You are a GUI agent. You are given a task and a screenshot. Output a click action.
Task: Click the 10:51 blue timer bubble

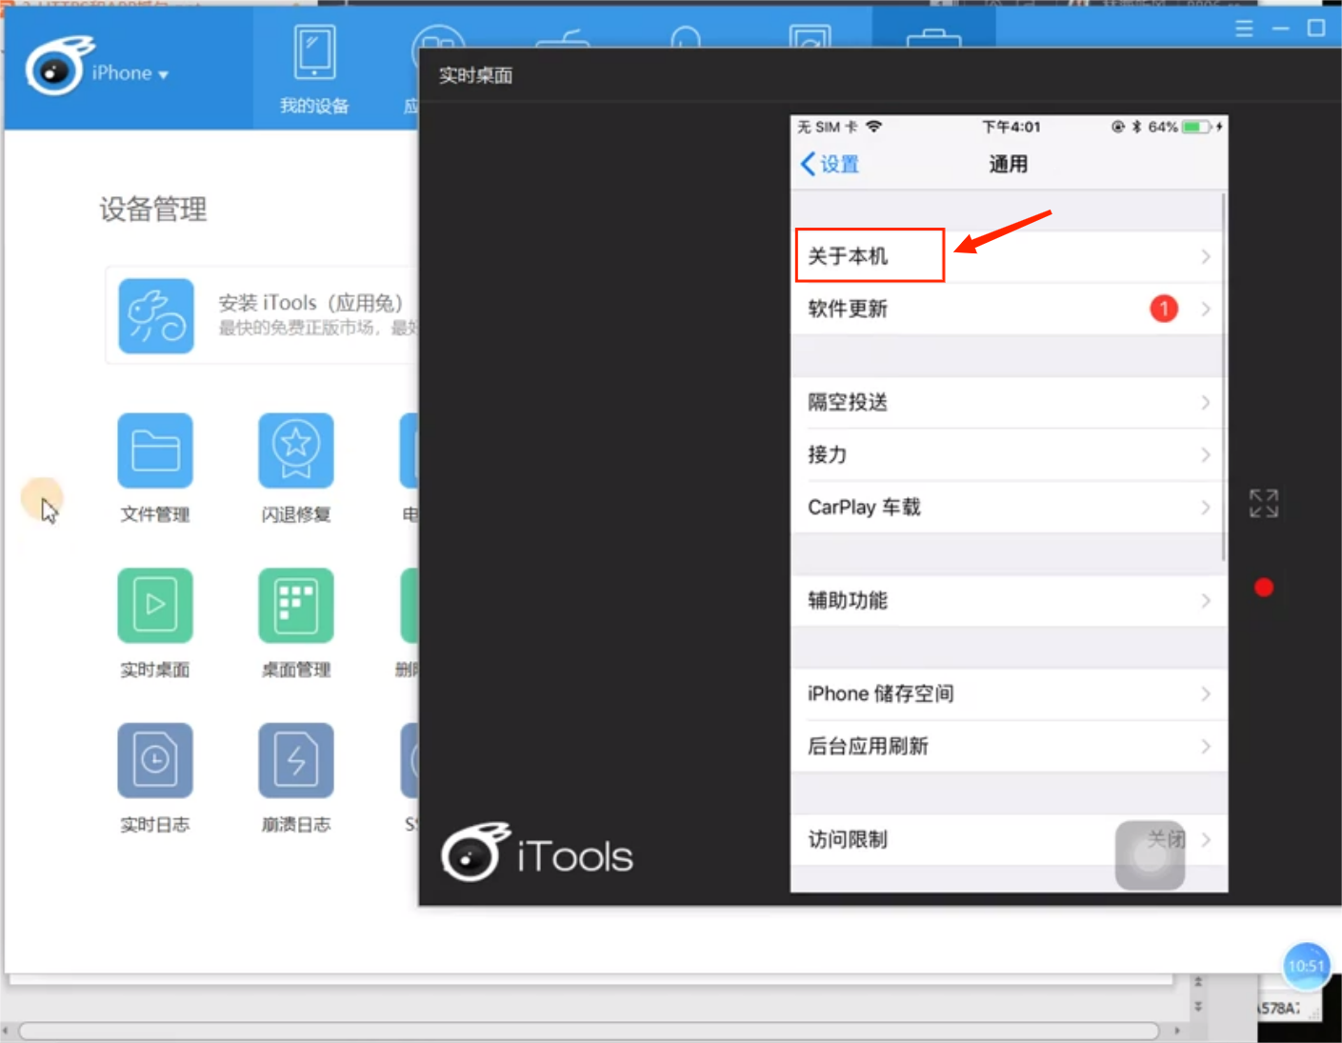coord(1306,967)
